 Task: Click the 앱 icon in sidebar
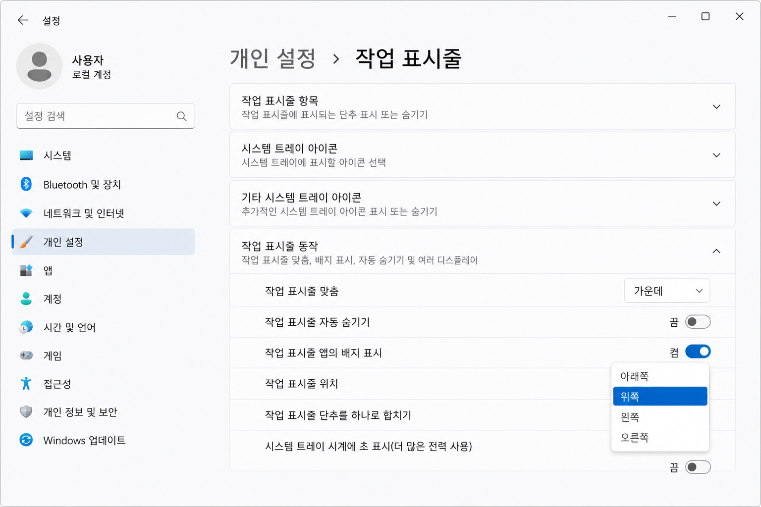tap(26, 270)
